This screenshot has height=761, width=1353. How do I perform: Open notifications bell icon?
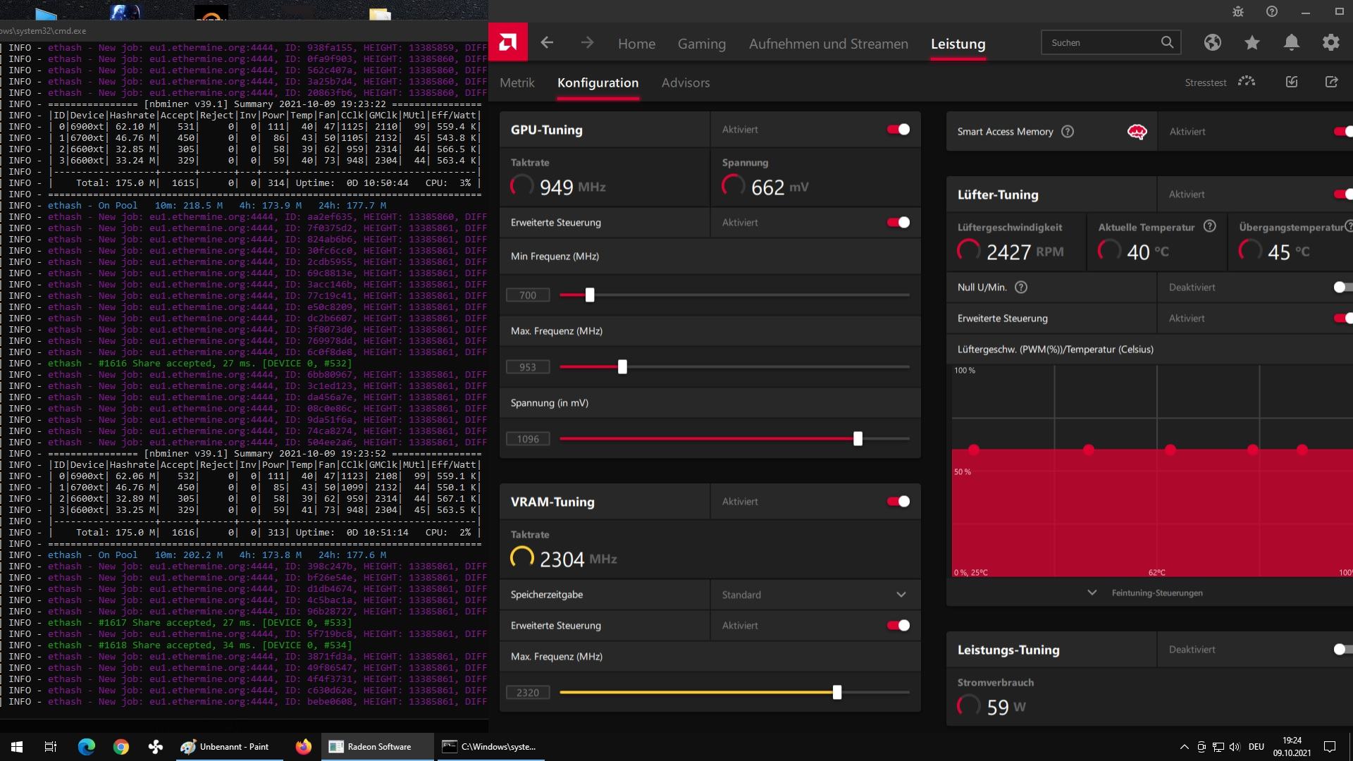(x=1292, y=43)
